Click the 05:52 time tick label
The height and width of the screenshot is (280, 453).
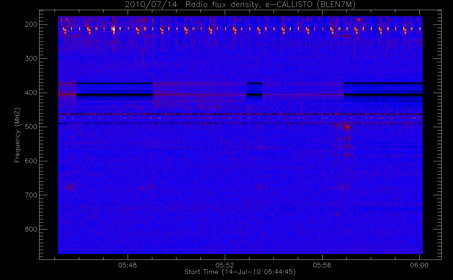tap(225, 265)
